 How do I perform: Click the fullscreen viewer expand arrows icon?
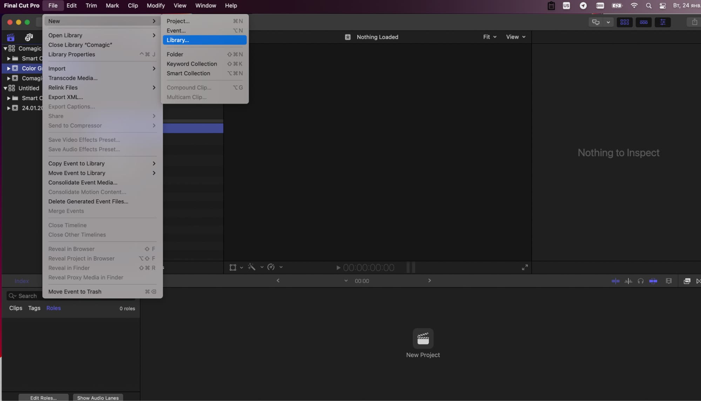pos(525,268)
